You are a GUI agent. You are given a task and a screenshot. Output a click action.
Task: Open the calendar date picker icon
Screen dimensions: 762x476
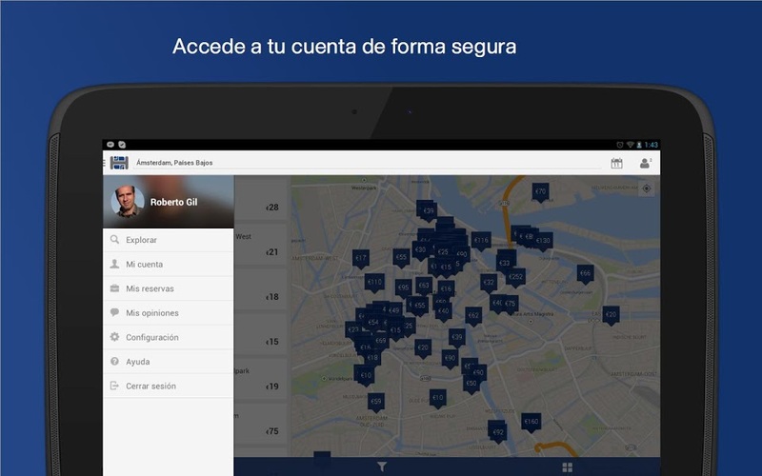click(616, 163)
